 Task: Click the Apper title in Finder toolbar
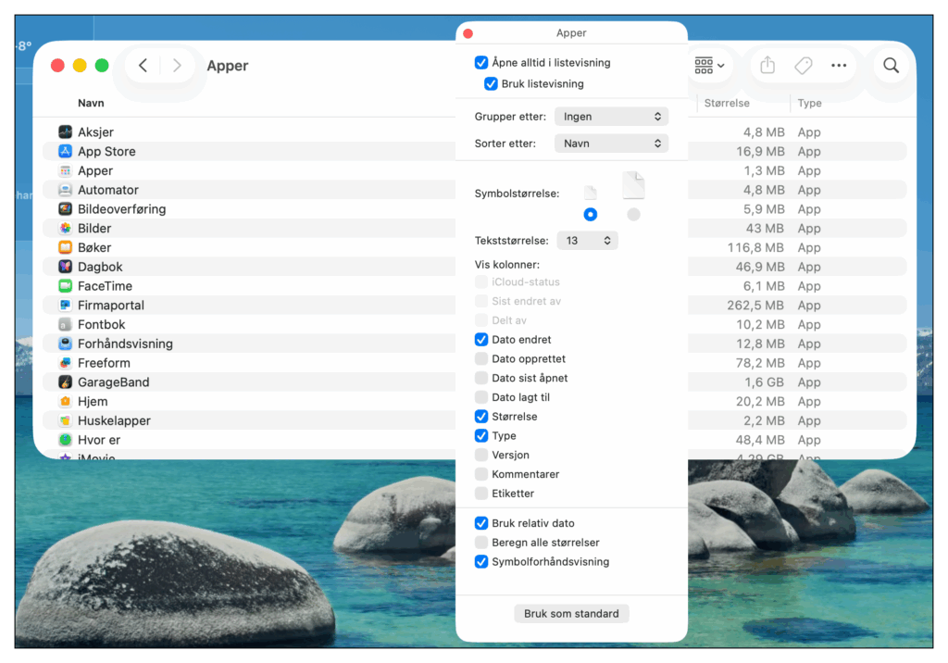[228, 66]
